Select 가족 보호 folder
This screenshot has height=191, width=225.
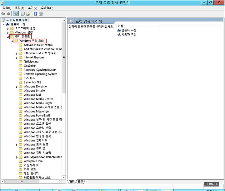click(x=30, y=170)
